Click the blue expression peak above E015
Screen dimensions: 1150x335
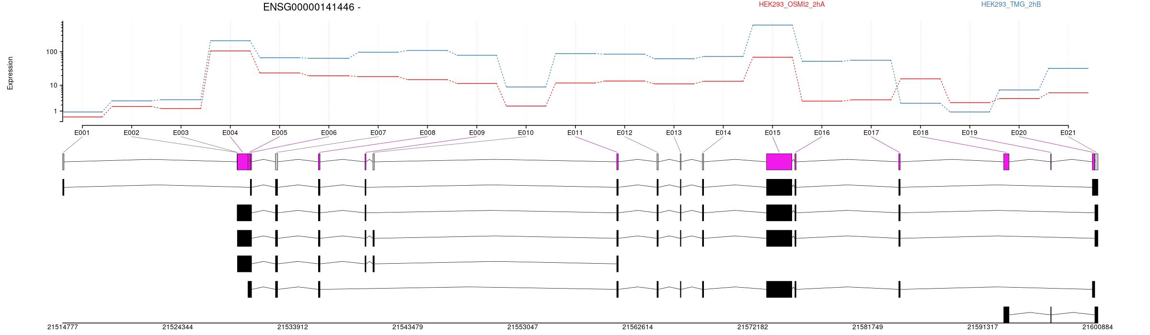(772, 25)
